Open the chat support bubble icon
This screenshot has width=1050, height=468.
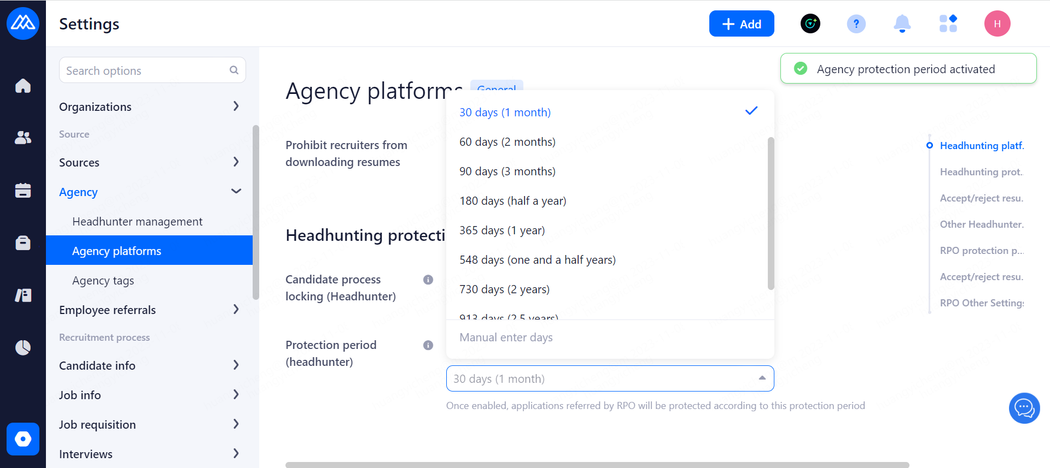(1024, 408)
